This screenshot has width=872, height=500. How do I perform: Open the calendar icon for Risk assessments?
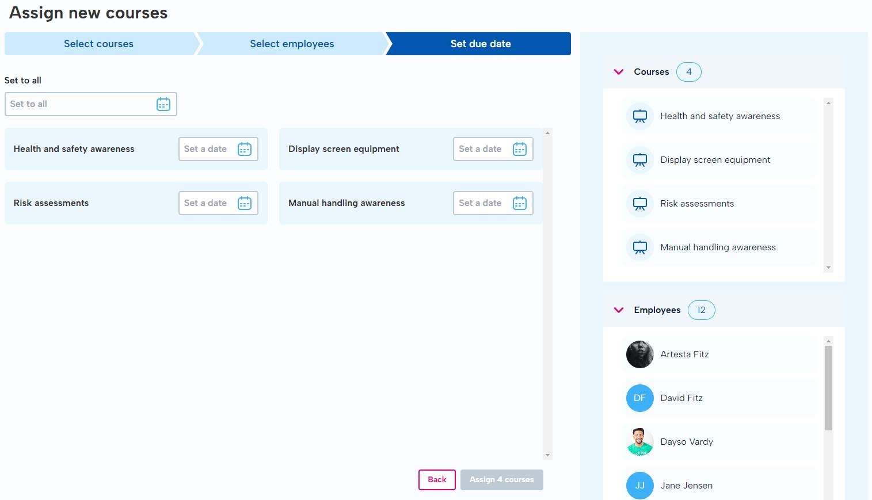point(244,203)
